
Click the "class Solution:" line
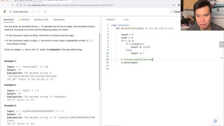120,25
